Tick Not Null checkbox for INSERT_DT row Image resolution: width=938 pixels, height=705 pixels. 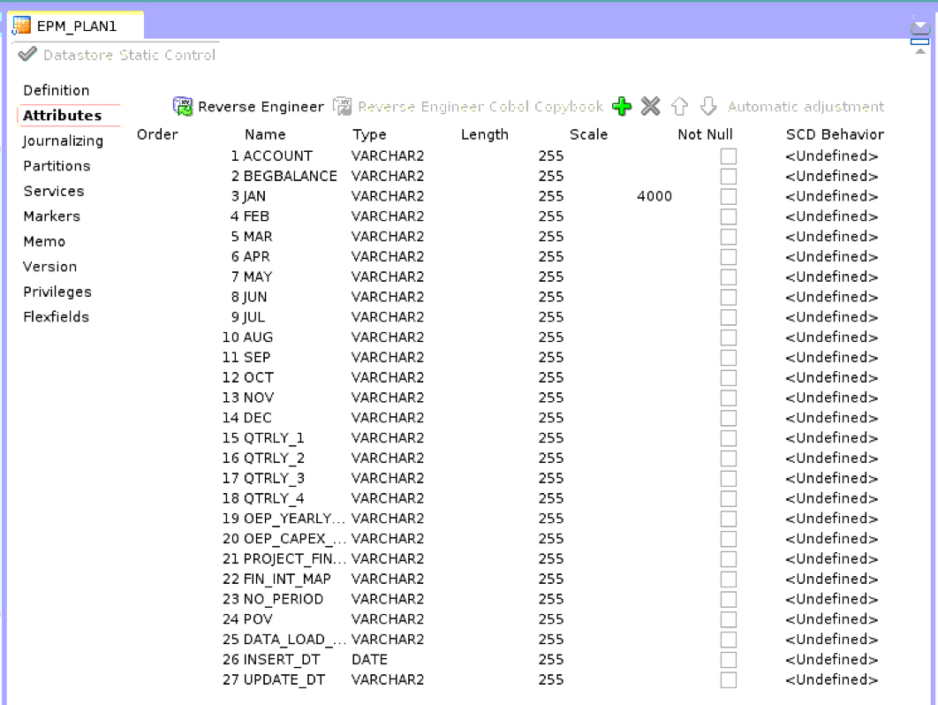click(728, 660)
